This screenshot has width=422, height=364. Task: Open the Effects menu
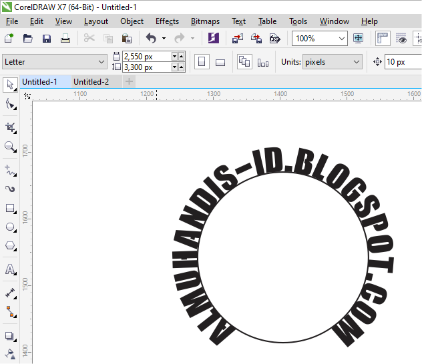point(167,21)
